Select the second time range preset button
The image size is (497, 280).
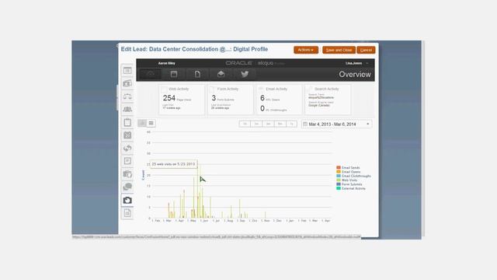pos(256,124)
